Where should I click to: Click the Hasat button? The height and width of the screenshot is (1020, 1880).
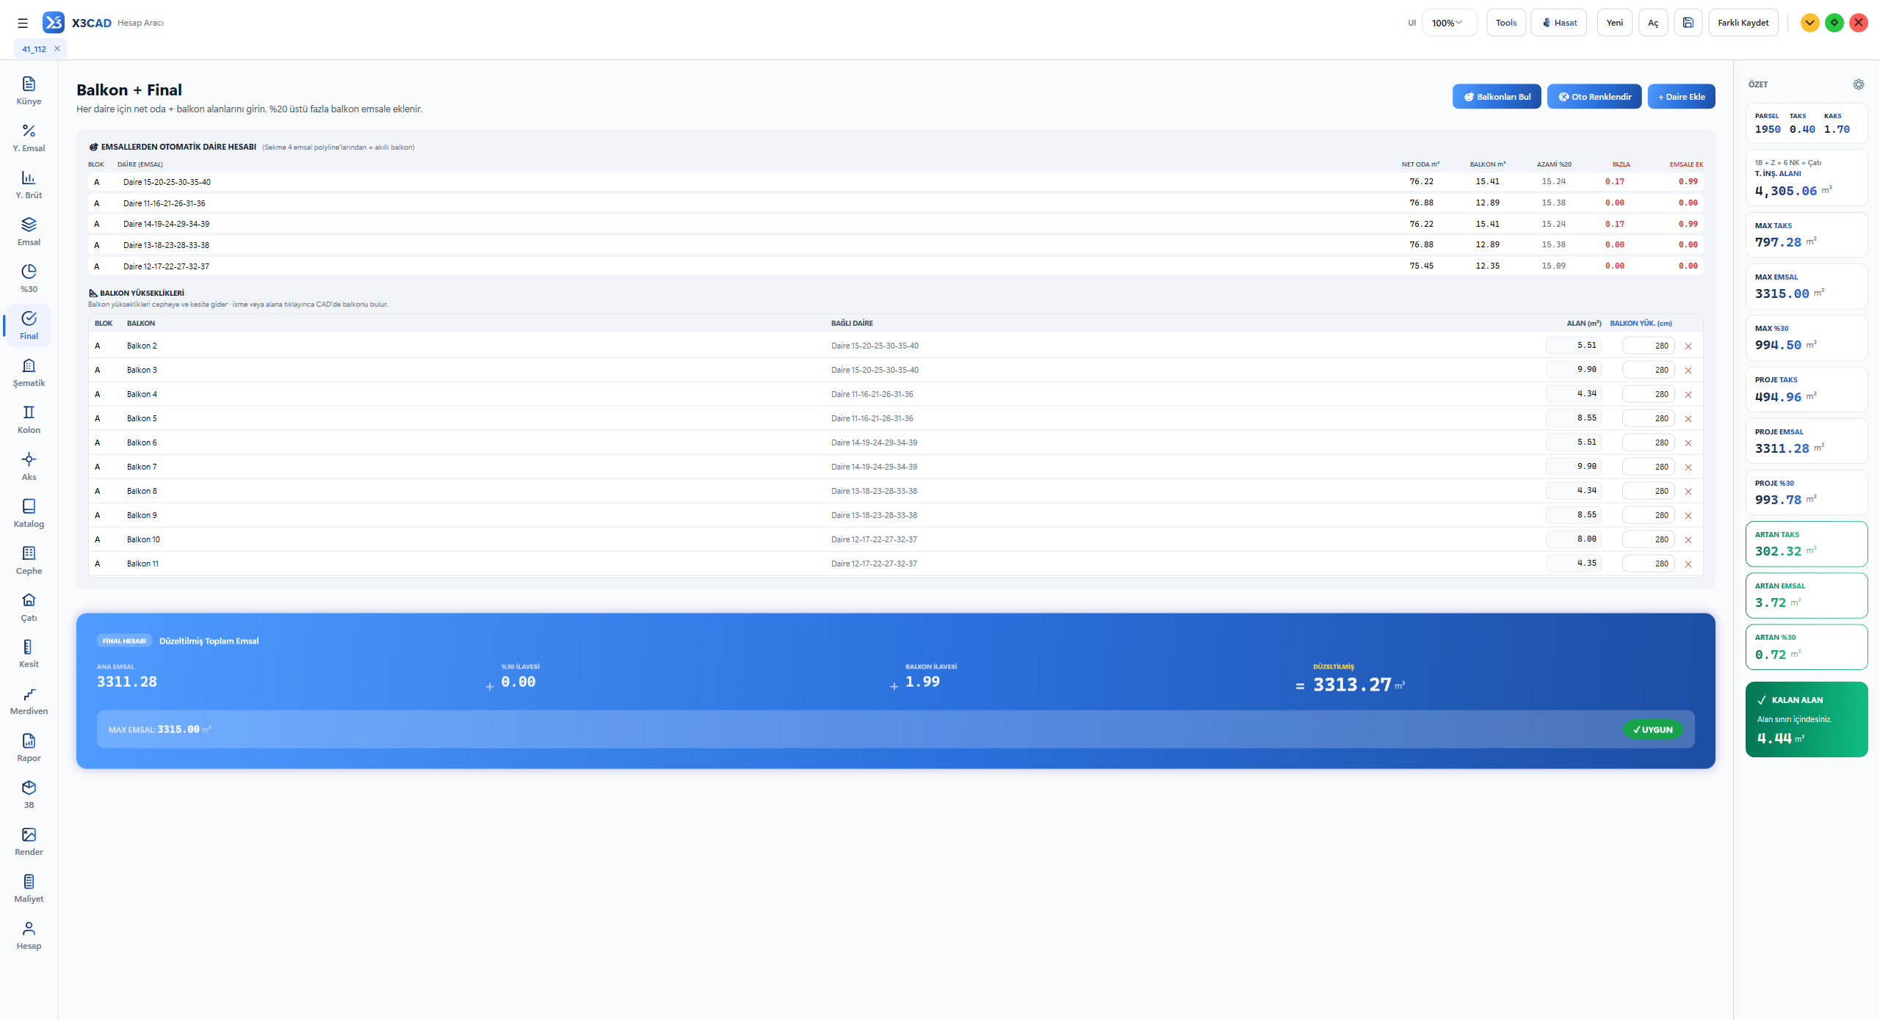tap(1558, 23)
